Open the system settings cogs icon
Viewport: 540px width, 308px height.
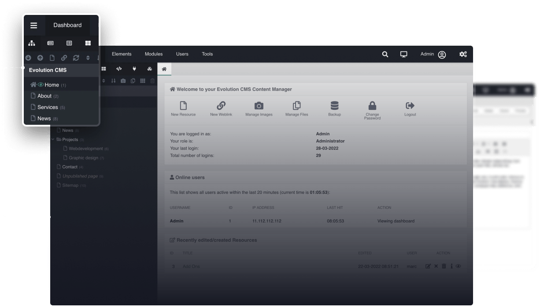click(x=463, y=54)
